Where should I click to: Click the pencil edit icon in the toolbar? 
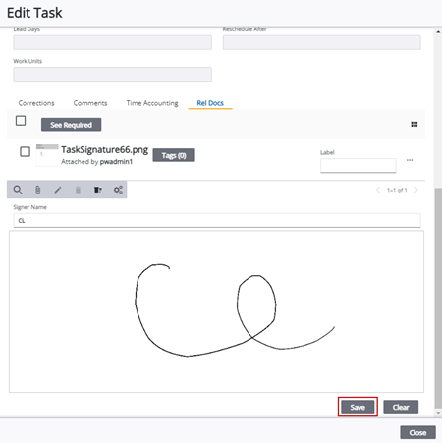(x=58, y=190)
